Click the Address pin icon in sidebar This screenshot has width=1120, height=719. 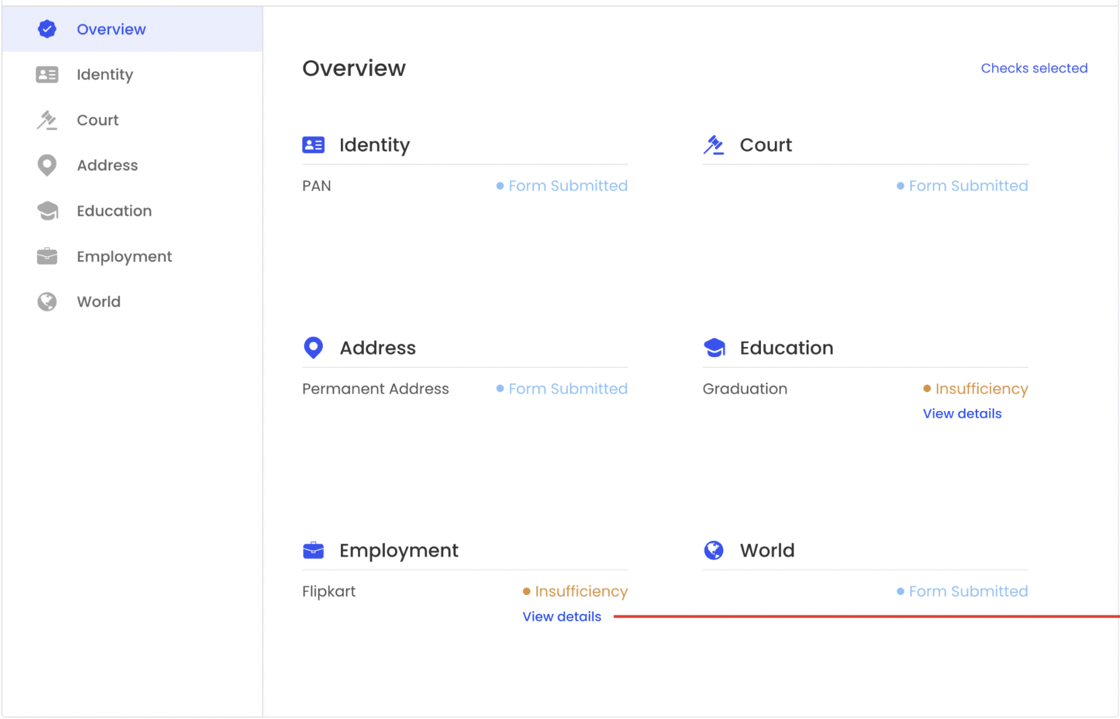(x=47, y=165)
